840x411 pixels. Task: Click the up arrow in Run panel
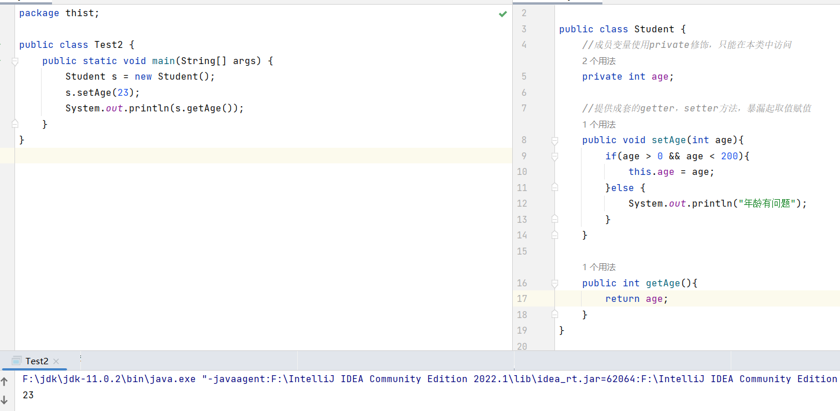pyautogui.click(x=5, y=382)
